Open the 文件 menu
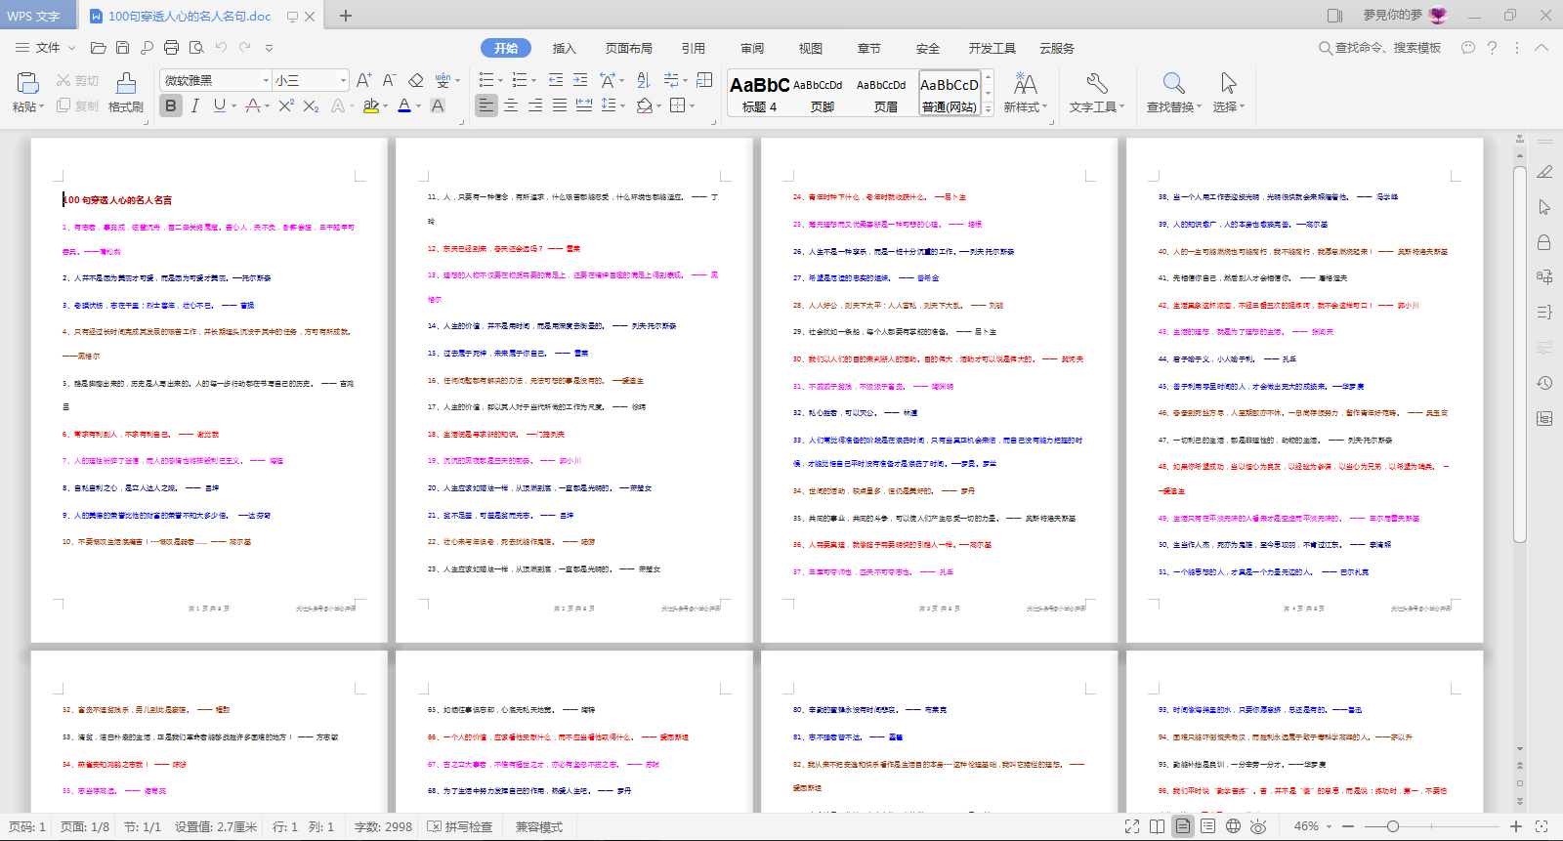The image size is (1563, 841). (x=46, y=47)
